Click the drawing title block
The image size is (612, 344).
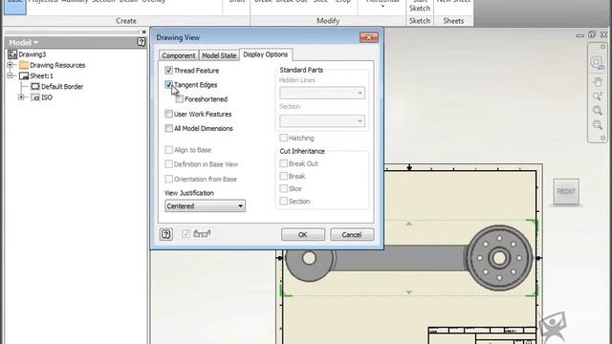pos(482,335)
